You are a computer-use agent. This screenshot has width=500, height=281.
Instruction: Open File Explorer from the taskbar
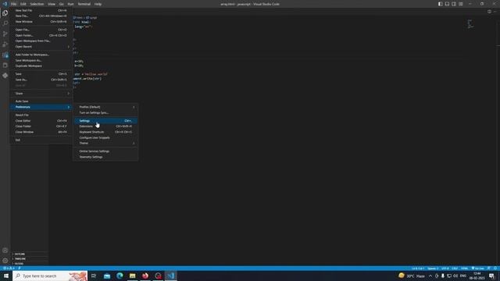click(x=132, y=276)
